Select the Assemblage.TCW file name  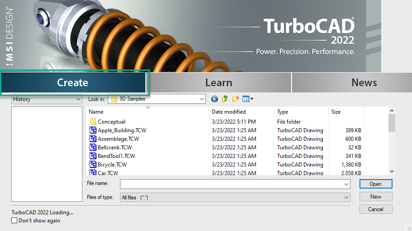[x=118, y=139]
